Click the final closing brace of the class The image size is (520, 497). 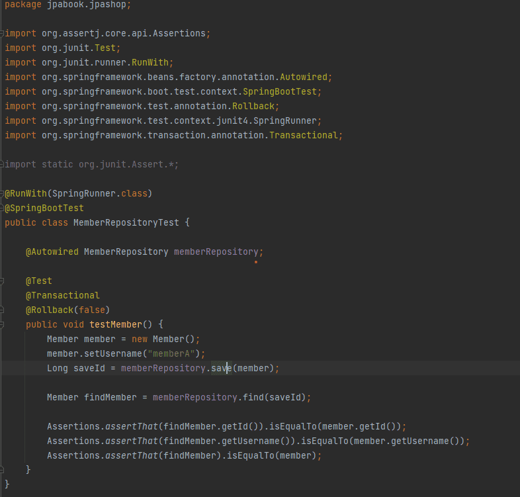[x=7, y=484]
